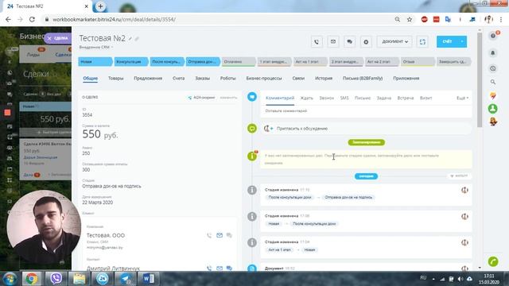Image resolution: width=509 pixels, height=286 pixels.
Task: Open the chat icon in deal header
Action: (350, 42)
